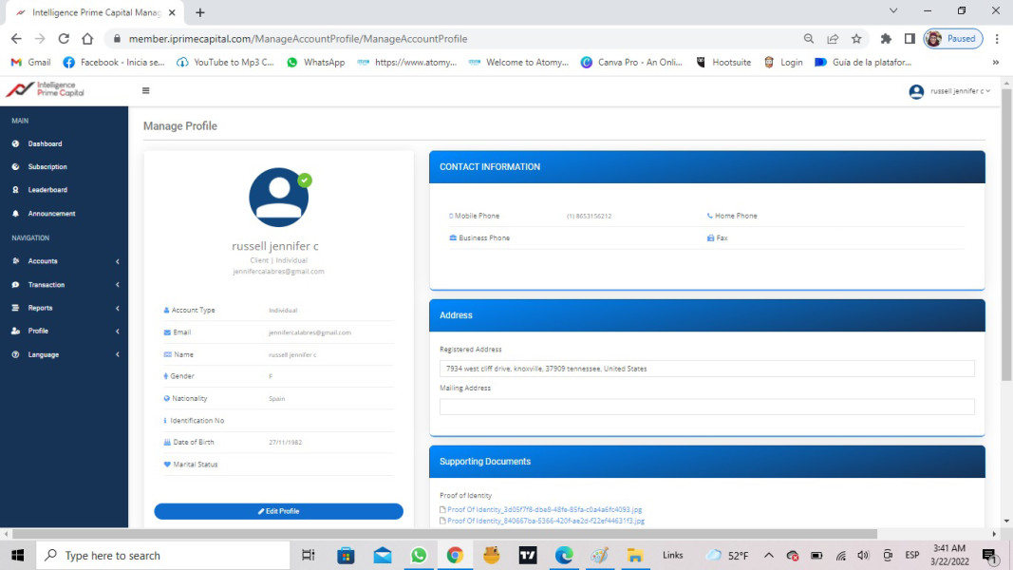
Task: Bookmark this page with the star icon
Action: 856,39
